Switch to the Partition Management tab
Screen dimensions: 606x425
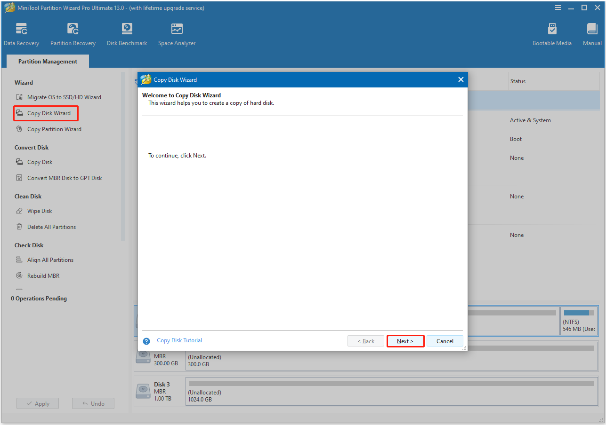coord(47,61)
